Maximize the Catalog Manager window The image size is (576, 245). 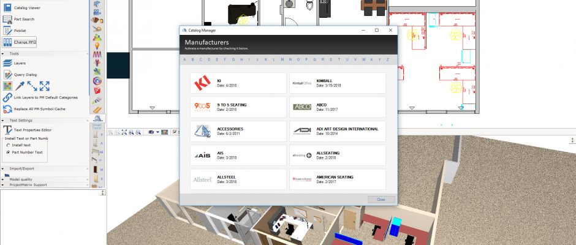(376, 30)
